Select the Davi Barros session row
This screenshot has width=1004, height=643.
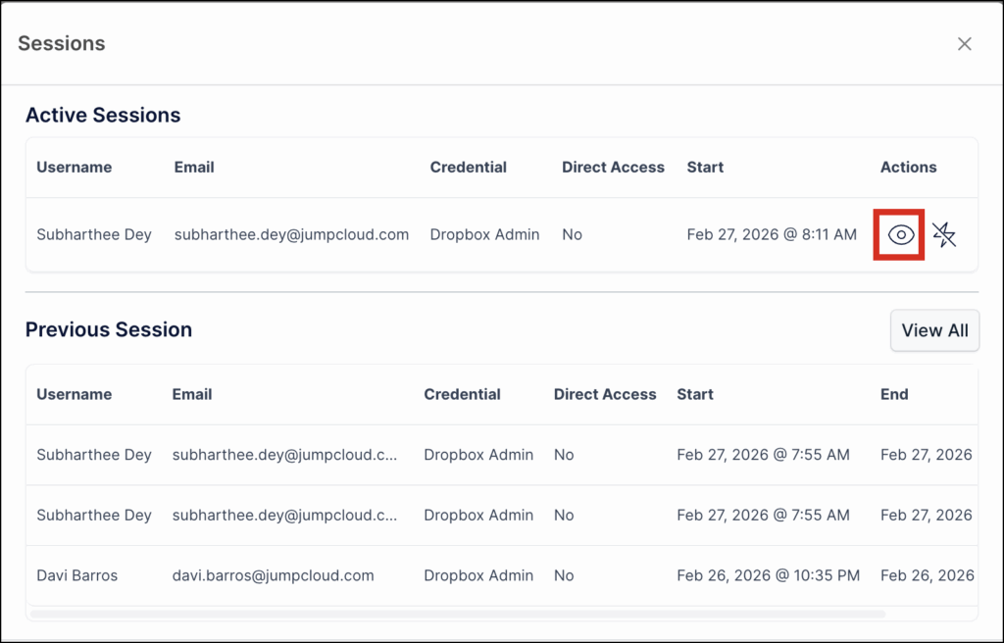point(77,575)
